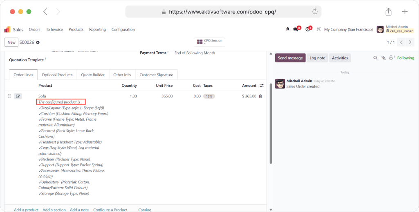This screenshot has width=419, height=212.
Task: Open conversations with 8 unread messages
Action: click(x=296, y=29)
